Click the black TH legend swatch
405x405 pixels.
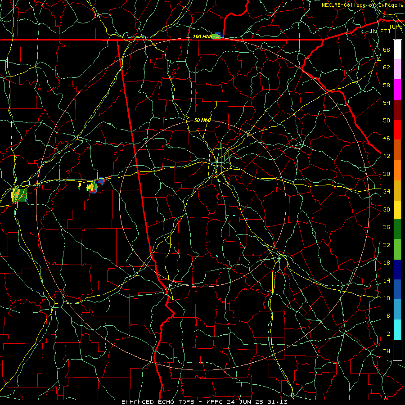tap(397, 350)
